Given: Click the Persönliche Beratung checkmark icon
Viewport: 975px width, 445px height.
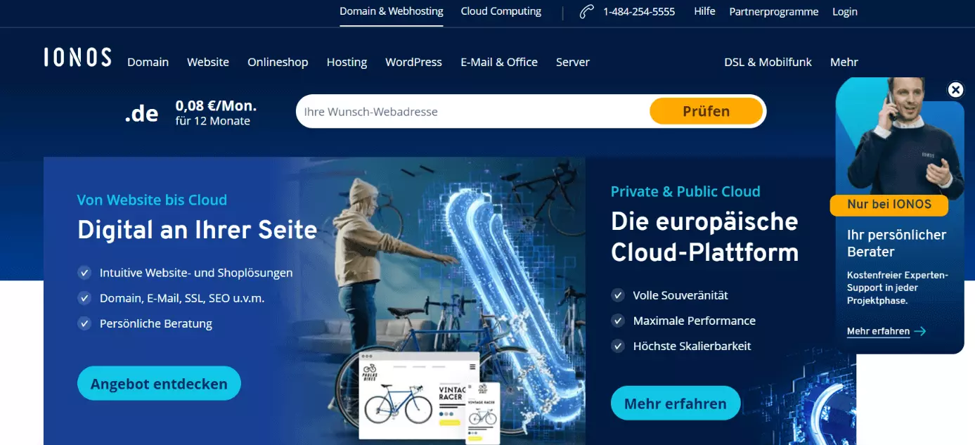Looking at the screenshot, I should click(84, 323).
